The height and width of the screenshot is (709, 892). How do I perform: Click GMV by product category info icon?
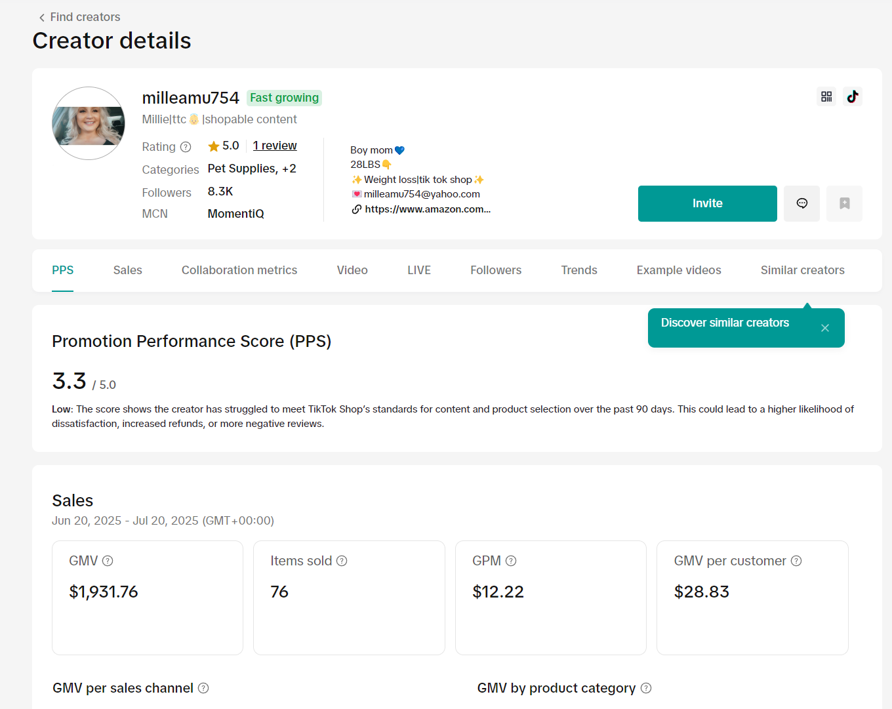pos(646,688)
